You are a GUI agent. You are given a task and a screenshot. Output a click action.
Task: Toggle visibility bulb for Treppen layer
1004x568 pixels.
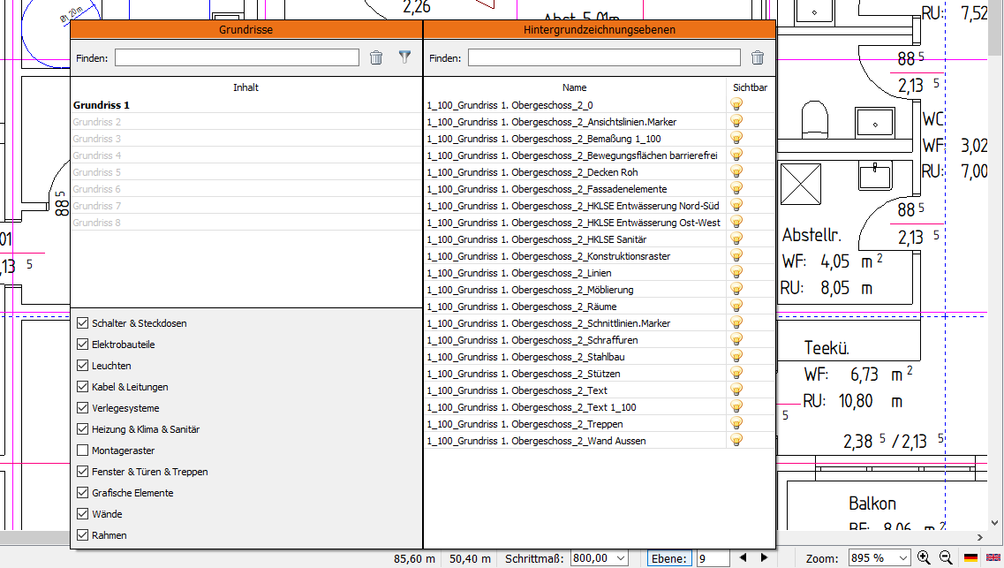(x=736, y=423)
